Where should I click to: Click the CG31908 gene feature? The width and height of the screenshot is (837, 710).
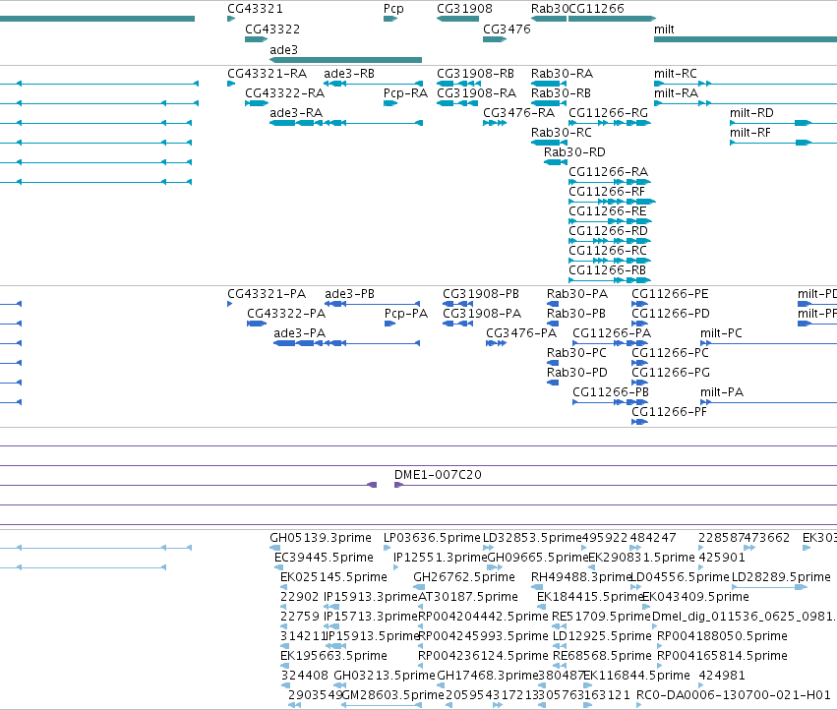pos(457,19)
